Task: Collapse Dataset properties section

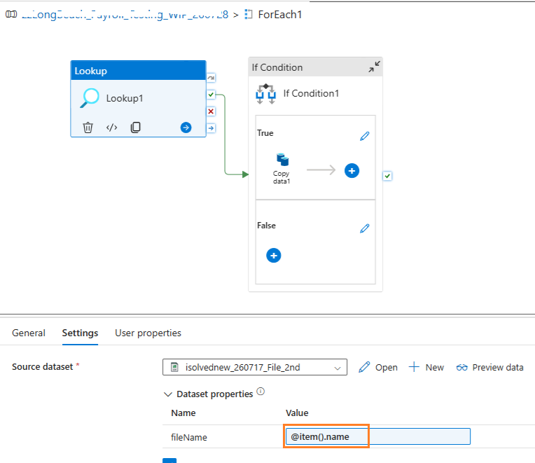Action: point(167,394)
